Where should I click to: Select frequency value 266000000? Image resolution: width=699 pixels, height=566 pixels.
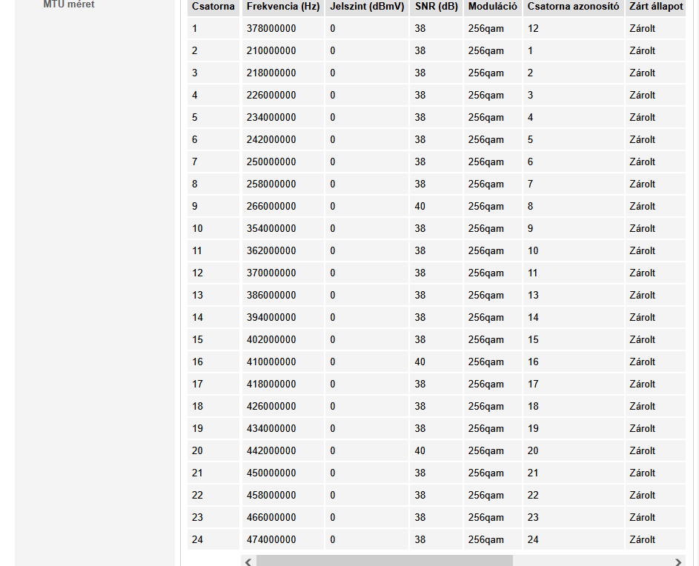(x=271, y=207)
